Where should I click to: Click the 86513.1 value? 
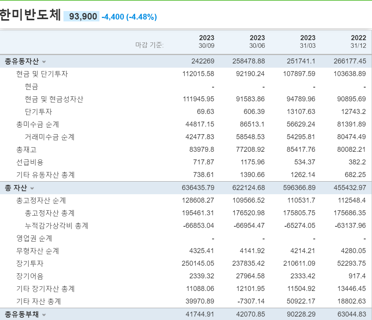[252, 124]
